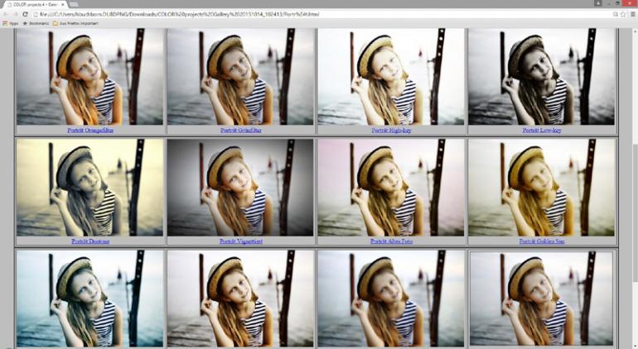Click the browser back arrow
The width and height of the screenshot is (638, 349).
pos(6,14)
